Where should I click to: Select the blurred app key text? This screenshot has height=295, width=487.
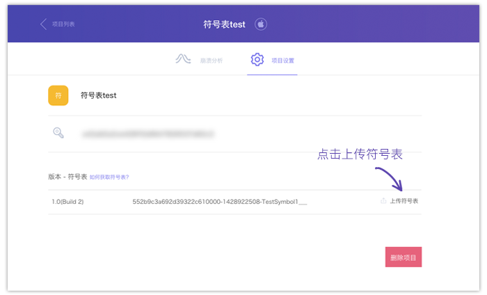click(x=147, y=134)
